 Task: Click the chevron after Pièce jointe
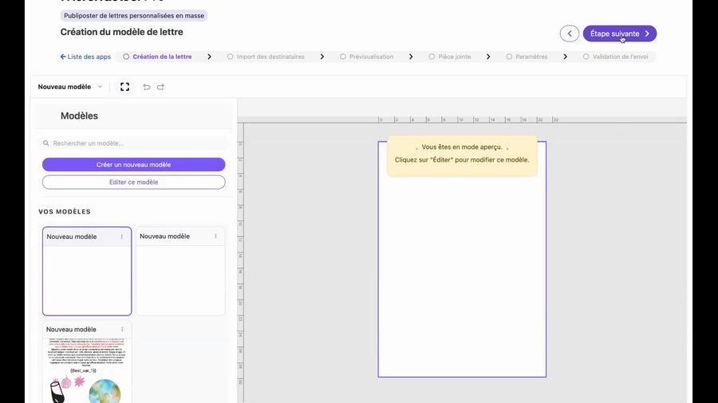(488, 57)
